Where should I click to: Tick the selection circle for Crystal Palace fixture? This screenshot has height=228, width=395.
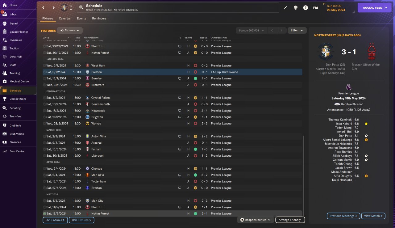click(44, 98)
